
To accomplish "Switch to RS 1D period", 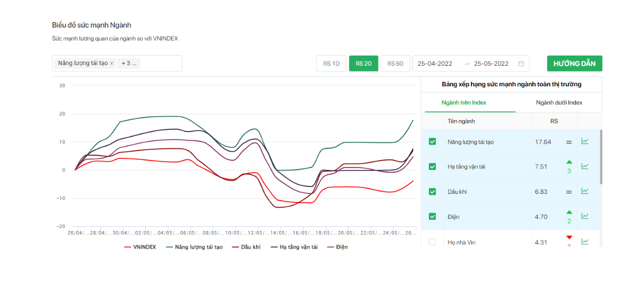I will coord(331,64).
